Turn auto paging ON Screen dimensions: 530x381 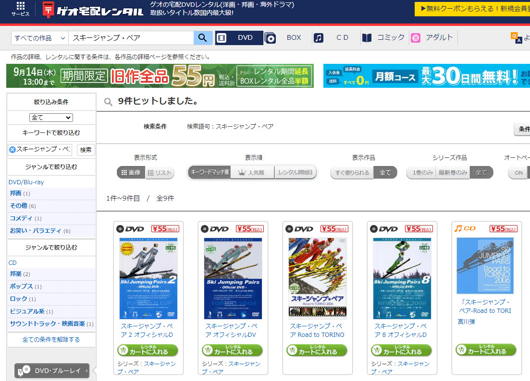click(x=518, y=172)
